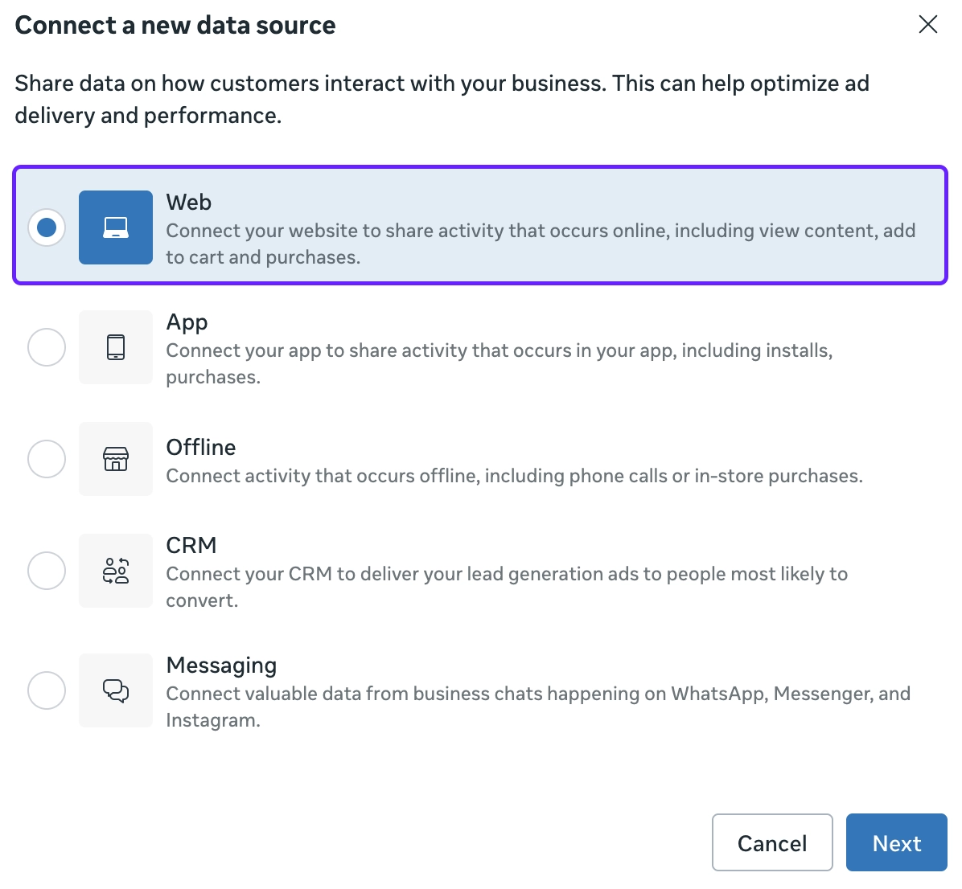Select the Offline radio button
962x889 pixels.
(x=47, y=459)
